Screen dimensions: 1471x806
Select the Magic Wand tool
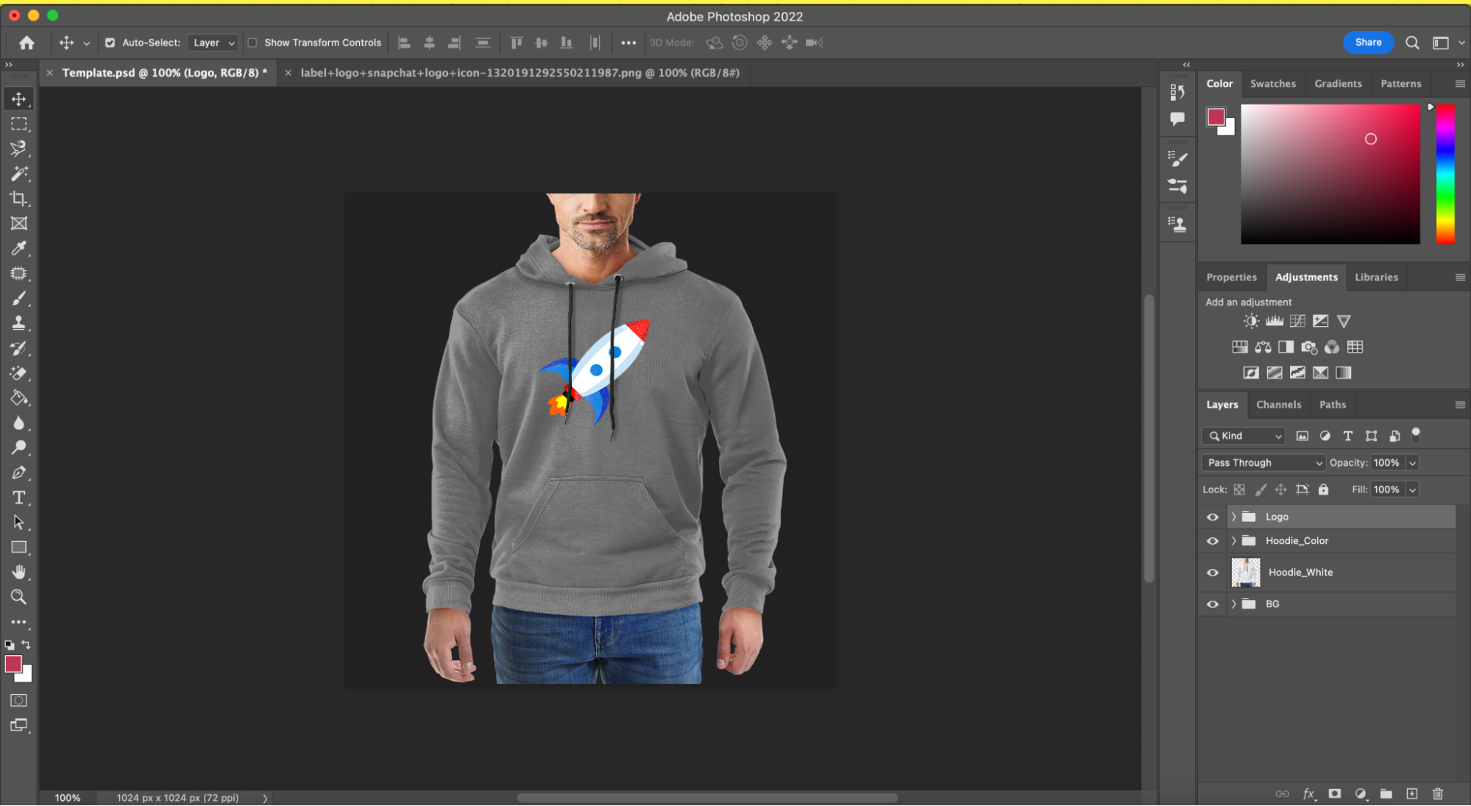[x=18, y=174]
